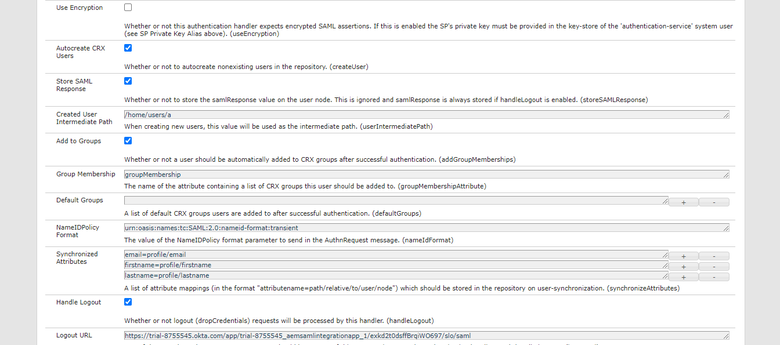Viewport: 780px width, 345px height.
Task: Remove the Default Groups entry
Action: pyautogui.click(x=714, y=201)
